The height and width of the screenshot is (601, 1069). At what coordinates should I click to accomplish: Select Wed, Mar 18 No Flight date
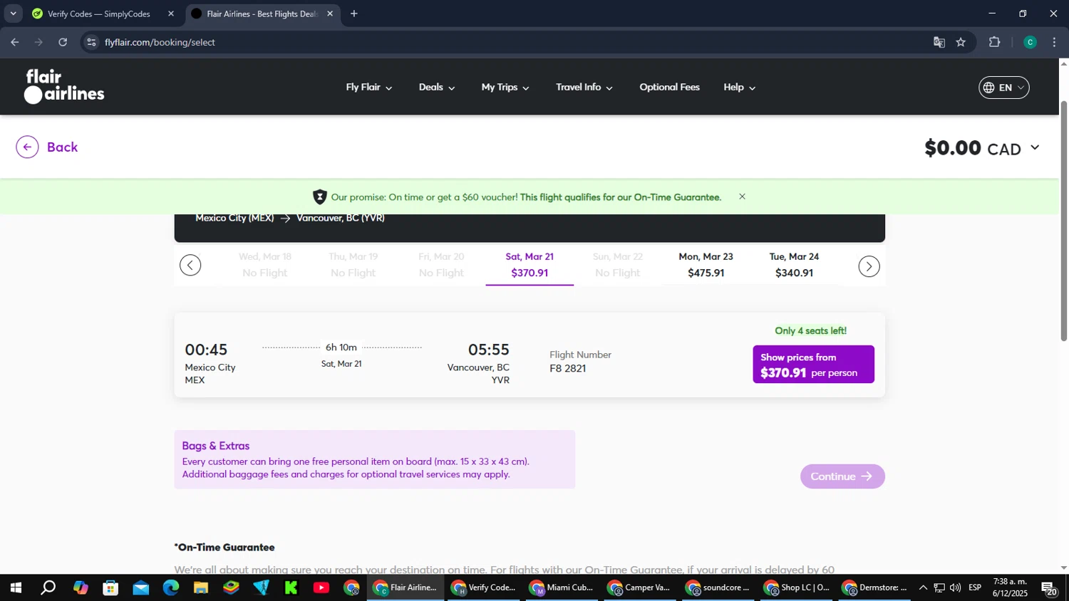coord(264,265)
